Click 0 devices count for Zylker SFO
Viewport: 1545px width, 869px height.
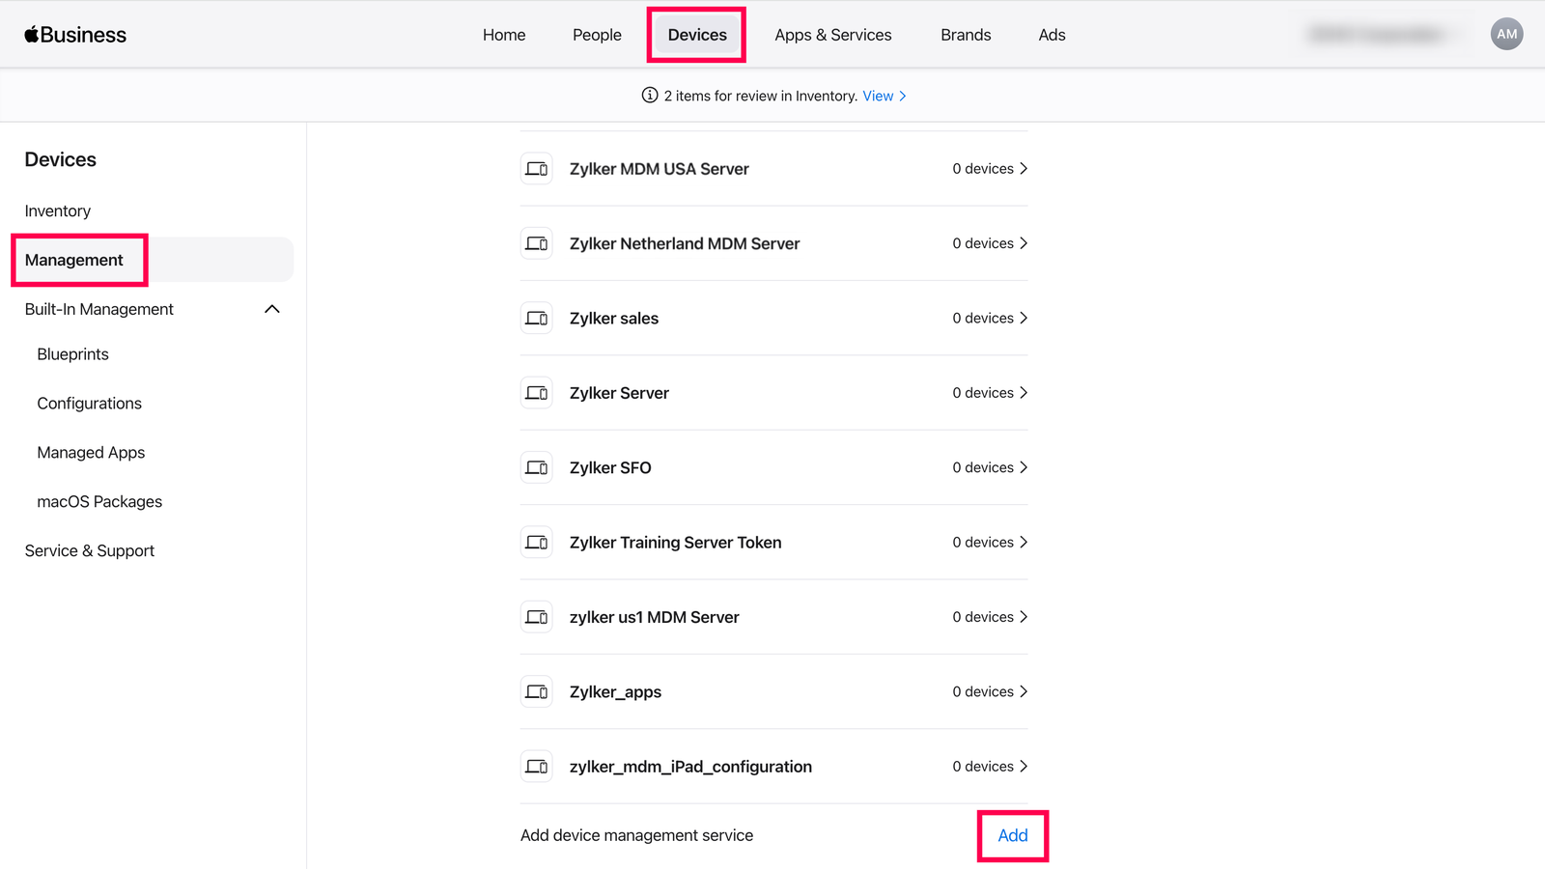click(983, 467)
